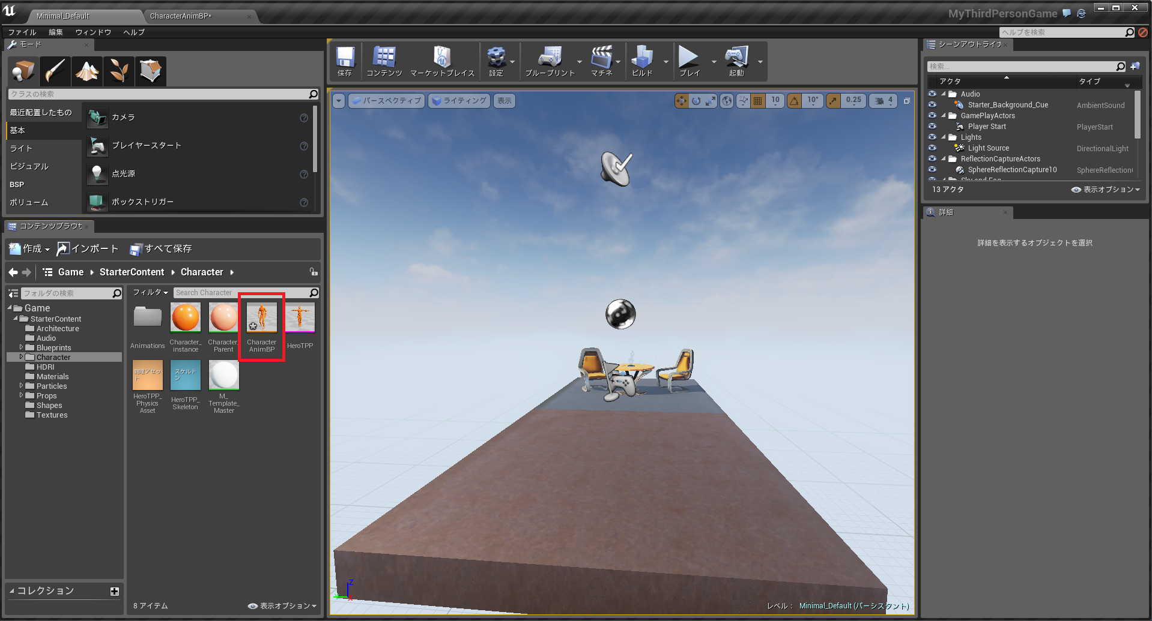Click StarterContent in the breadcrumb path

(132, 272)
